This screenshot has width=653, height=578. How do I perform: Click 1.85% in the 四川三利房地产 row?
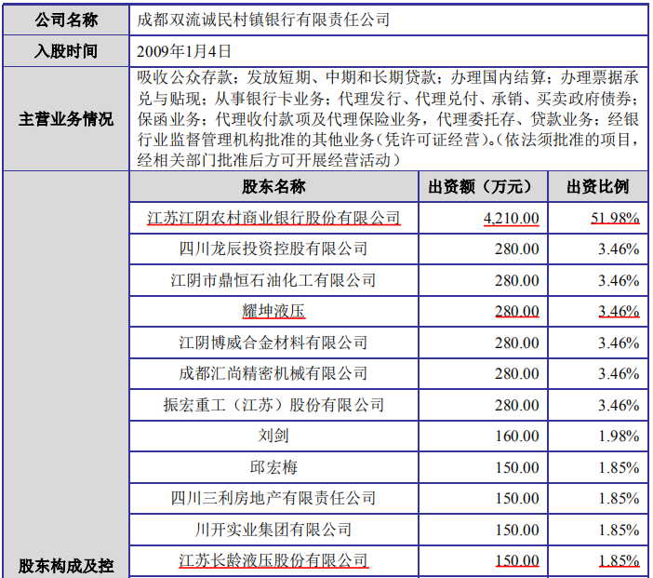(619, 498)
